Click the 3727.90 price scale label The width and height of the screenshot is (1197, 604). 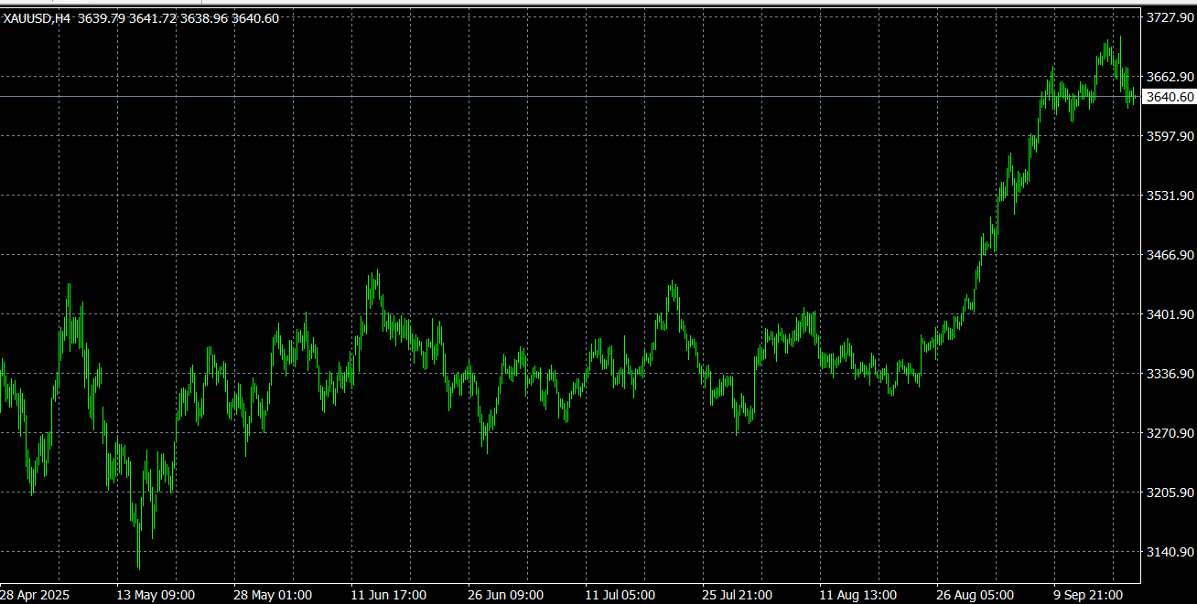point(1170,17)
